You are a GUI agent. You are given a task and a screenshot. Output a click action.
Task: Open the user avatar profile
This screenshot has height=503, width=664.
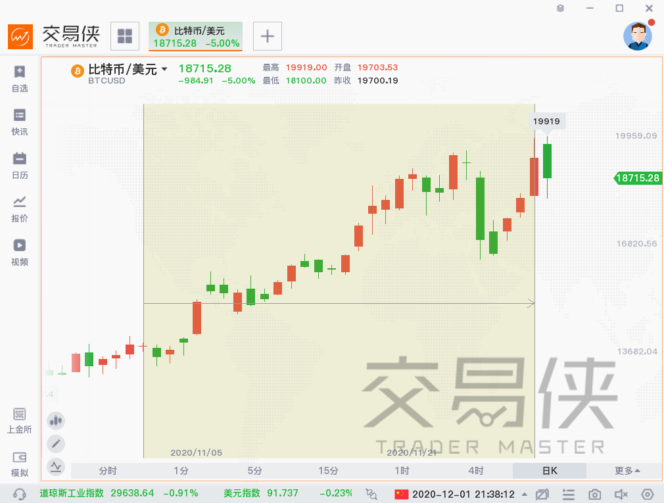click(x=638, y=36)
